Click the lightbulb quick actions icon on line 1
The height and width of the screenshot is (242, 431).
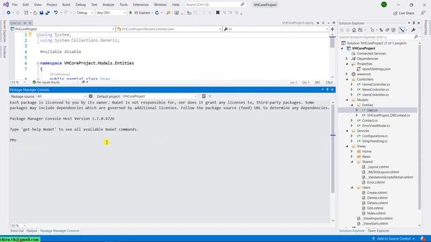tap(30, 34)
